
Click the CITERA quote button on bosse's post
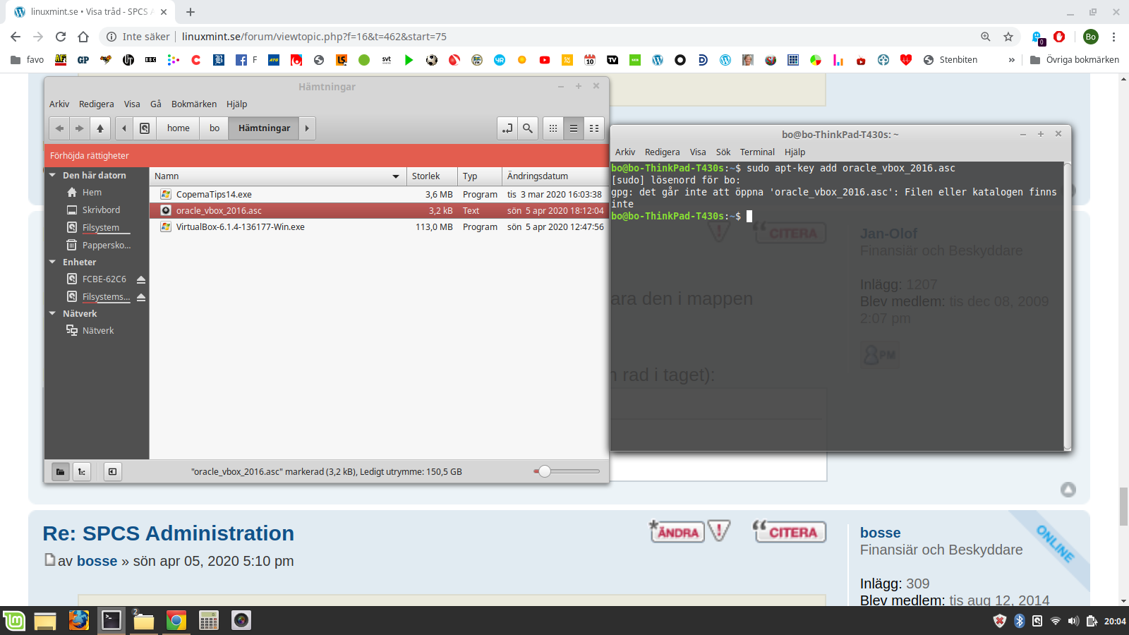789,532
